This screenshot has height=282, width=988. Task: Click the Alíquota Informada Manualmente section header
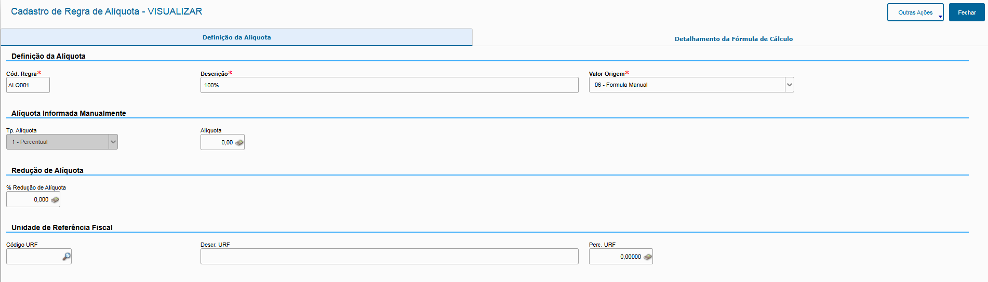[69, 113]
